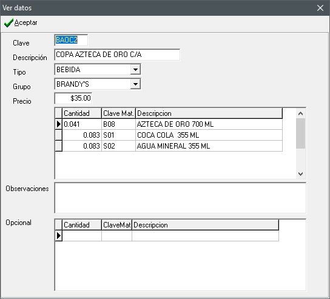Open the Grupo dropdown showing BRANDY'S
The width and height of the screenshot is (330, 299).
tap(135, 84)
